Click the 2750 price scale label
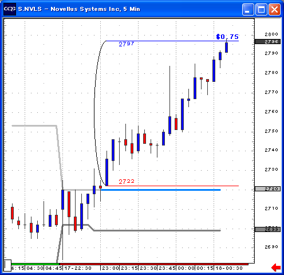The width and height of the screenshot is (284, 275). 271,131
